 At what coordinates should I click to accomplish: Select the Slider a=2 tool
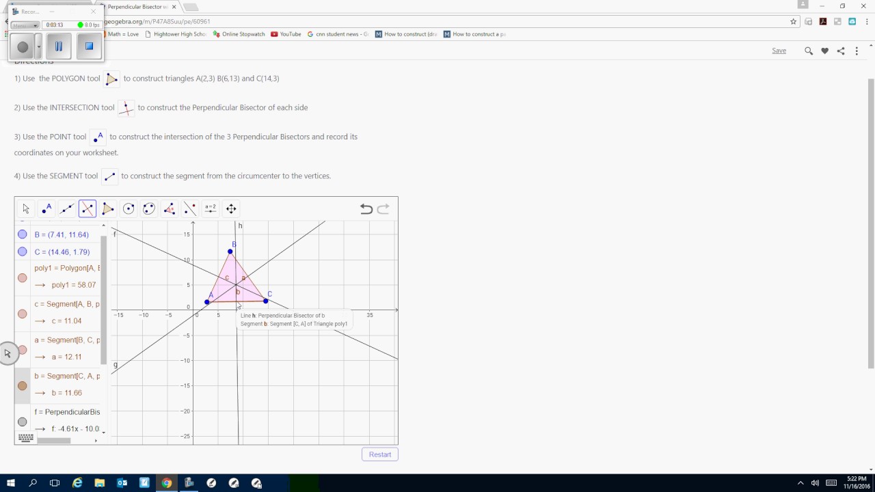pos(211,208)
